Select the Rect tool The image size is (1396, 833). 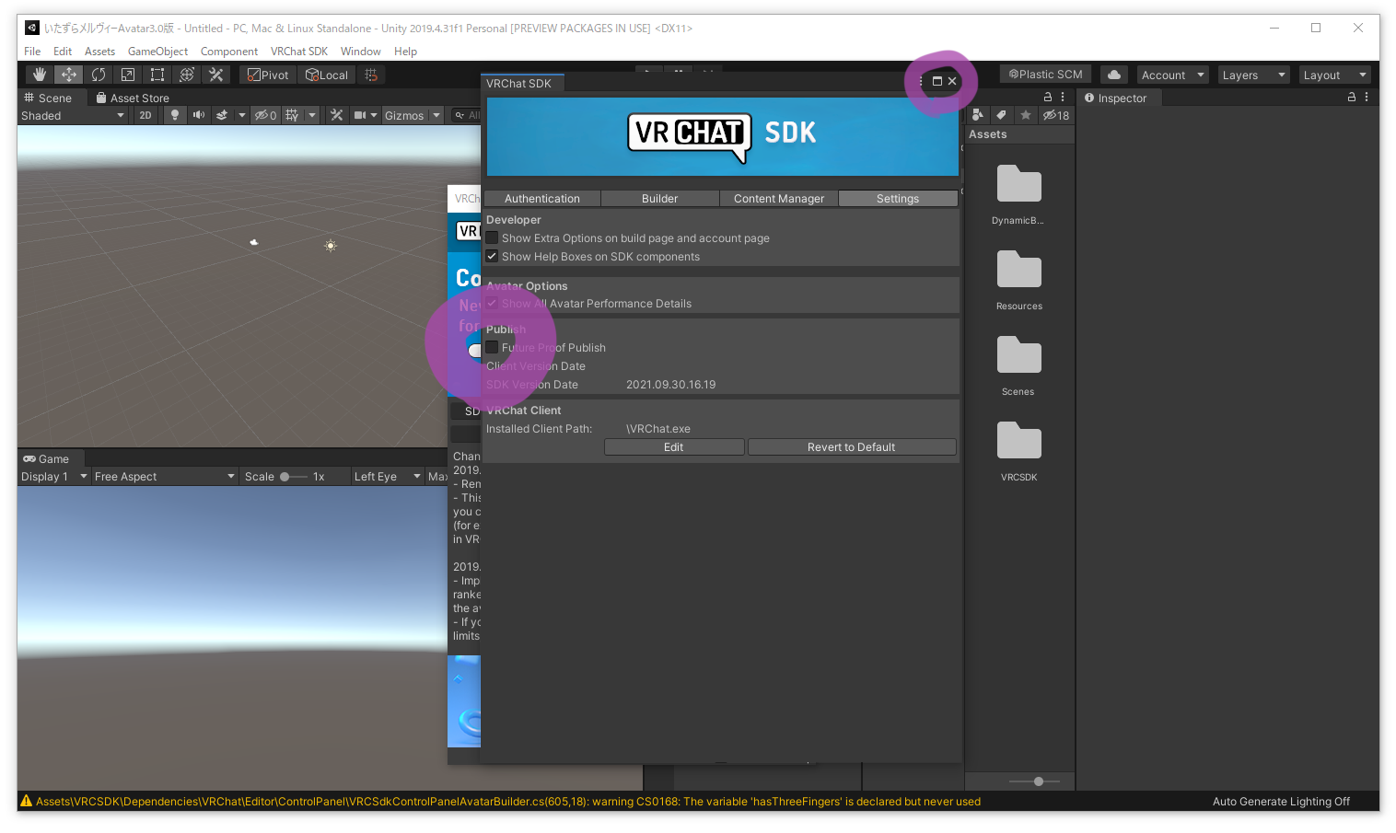coord(157,75)
